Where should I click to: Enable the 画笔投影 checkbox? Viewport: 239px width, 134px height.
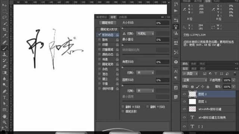(x=123, y=111)
